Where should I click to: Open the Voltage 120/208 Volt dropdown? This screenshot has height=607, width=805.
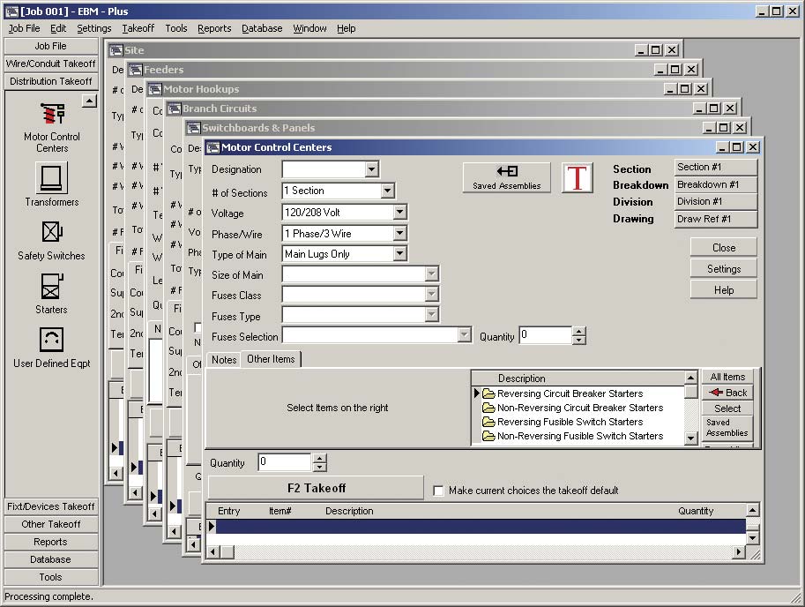pyautogui.click(x=399, y=213)
